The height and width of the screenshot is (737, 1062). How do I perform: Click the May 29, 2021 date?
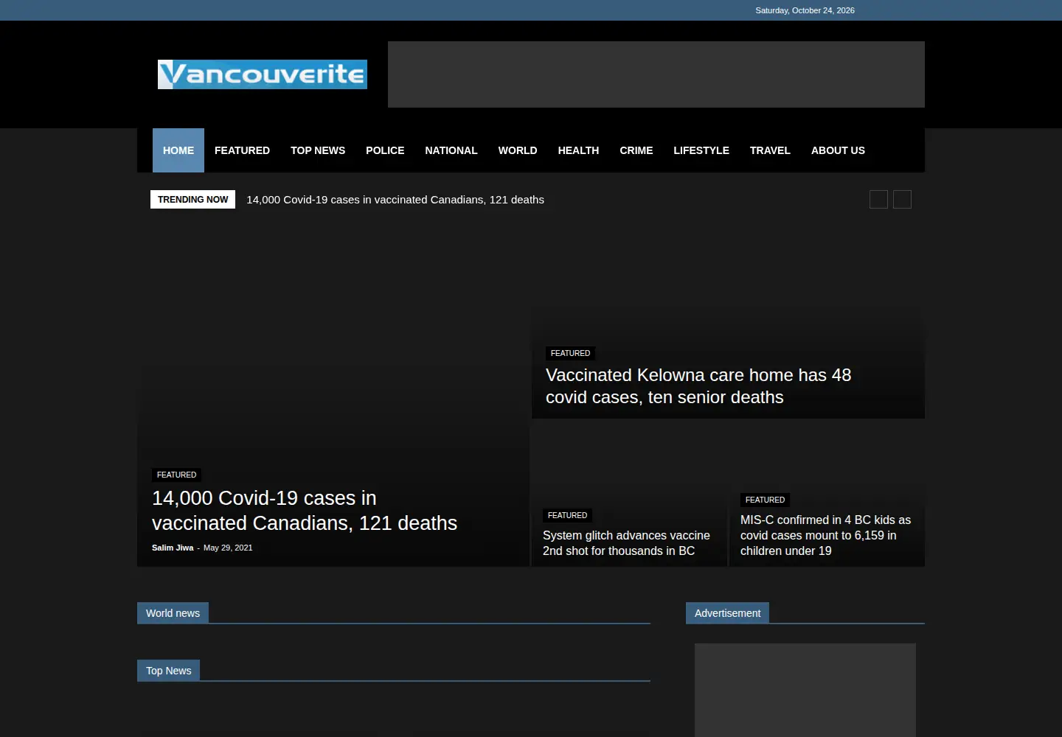pyautogui.click(x=228, y=548)
